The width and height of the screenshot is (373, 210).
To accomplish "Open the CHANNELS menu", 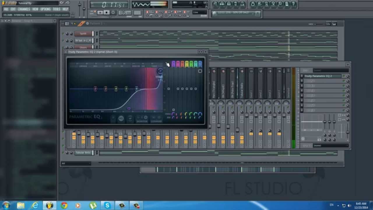I will click(24, 9).
